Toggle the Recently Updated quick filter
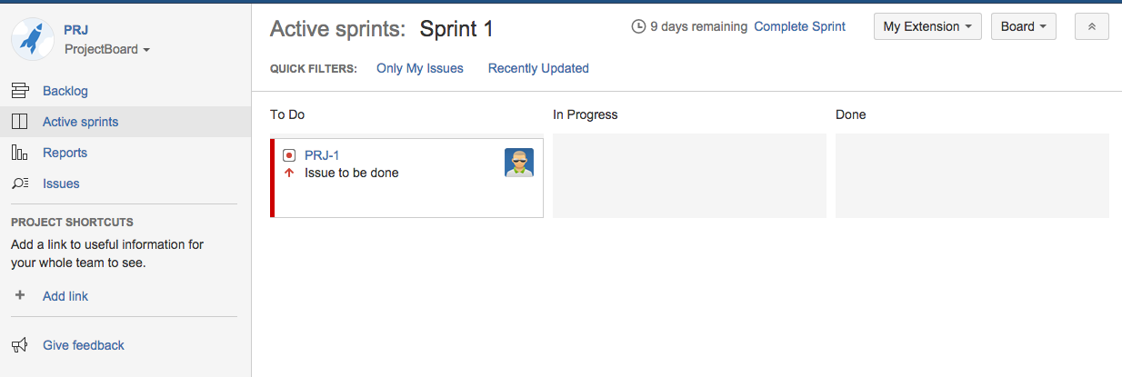Image resolution: width=1122 pixels, height=377 pixels. click(538, 68)
